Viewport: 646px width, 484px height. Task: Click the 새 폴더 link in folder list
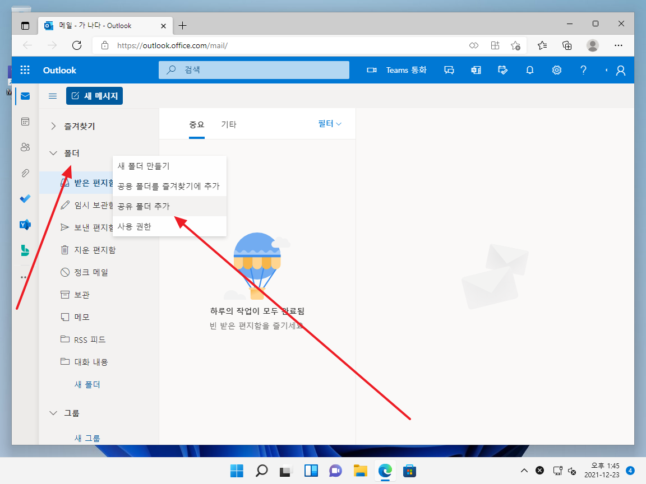pyautogui.click(x=87, y=384)
